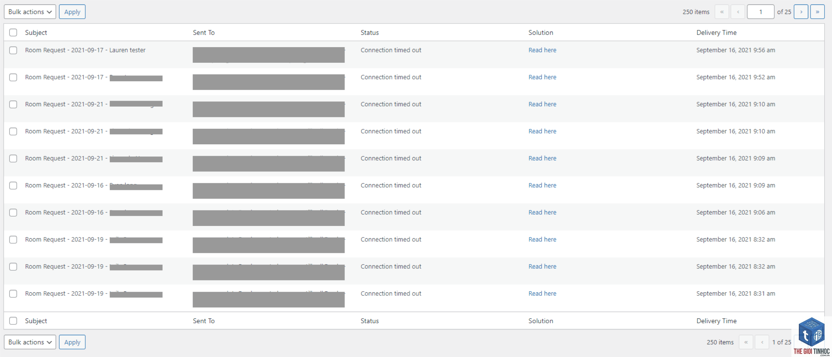832x357 pixels.
Task: Toggle select-all checkbox in header row
Action: [13, 33]
